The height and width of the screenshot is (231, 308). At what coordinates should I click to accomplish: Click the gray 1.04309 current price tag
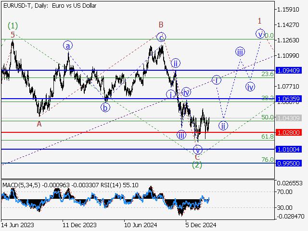click(289, 118)
